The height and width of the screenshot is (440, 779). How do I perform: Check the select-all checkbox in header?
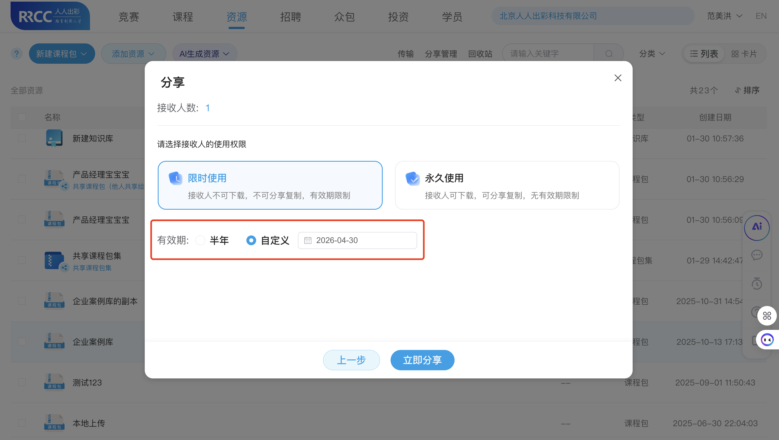21,117
